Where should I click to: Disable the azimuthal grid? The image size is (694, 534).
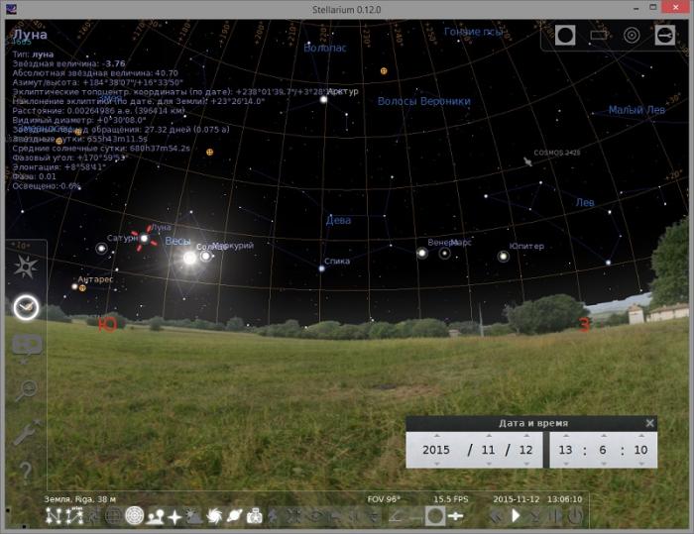pyautogui.click(x=135, y=516)
